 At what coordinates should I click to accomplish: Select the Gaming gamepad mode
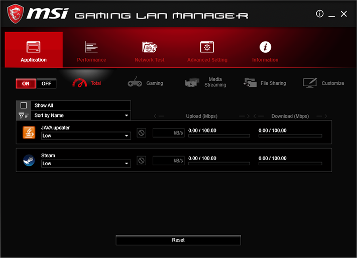click(x=145, y=83)
